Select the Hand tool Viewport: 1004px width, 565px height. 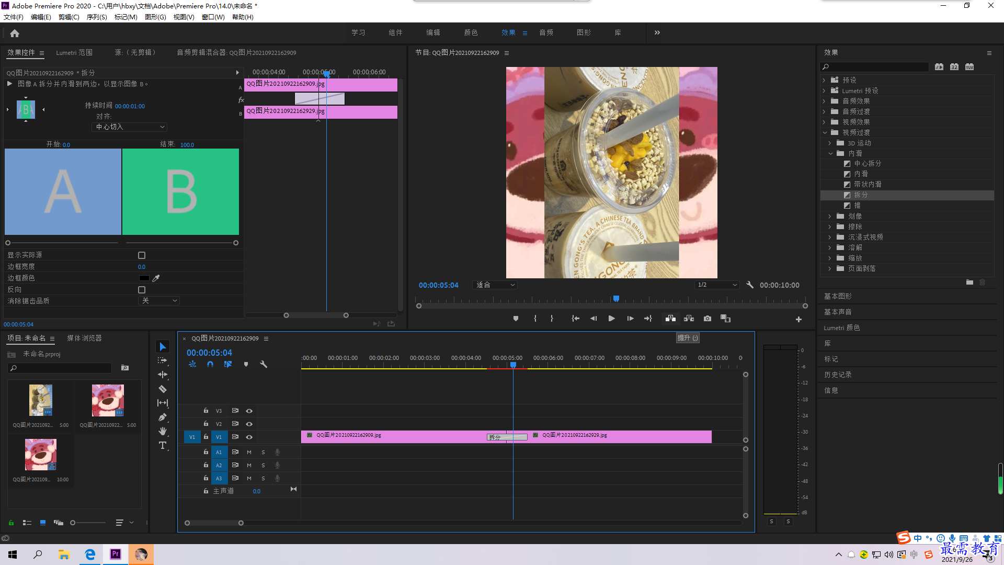coord(163,431)
